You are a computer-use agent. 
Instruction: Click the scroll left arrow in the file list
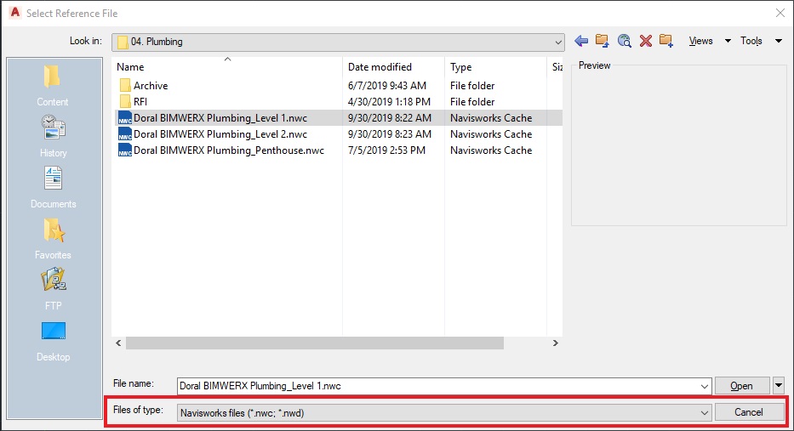click(118, 343)
